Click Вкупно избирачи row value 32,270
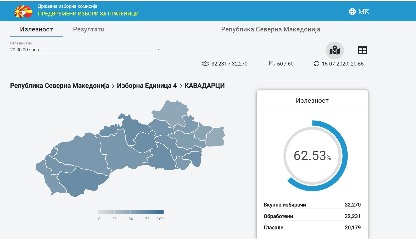Viewport: 416px width, 239px height. (x=353, y=205)
